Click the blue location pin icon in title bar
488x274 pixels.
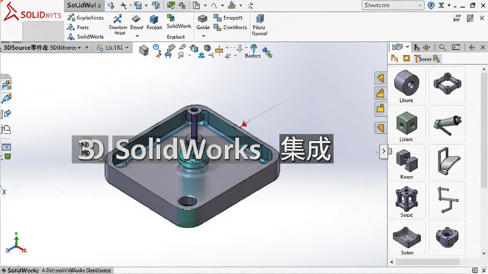click(x=431, y=5)
